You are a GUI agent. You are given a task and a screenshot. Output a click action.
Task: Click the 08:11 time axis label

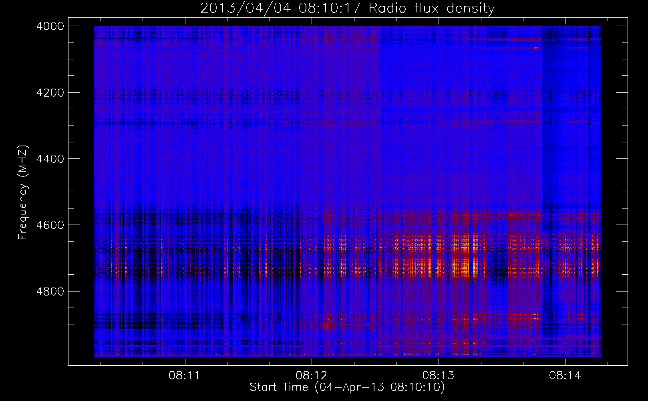point(184,376)
